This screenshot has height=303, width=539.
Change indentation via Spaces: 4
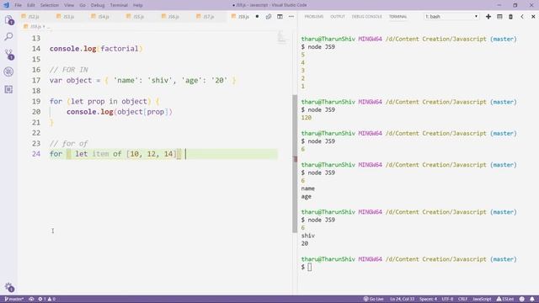point(428,299)
